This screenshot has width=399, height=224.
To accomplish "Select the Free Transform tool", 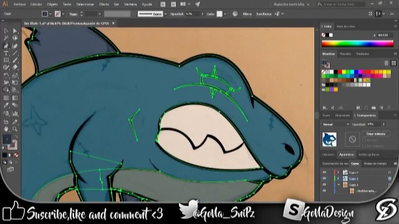I will pos(15,83).
